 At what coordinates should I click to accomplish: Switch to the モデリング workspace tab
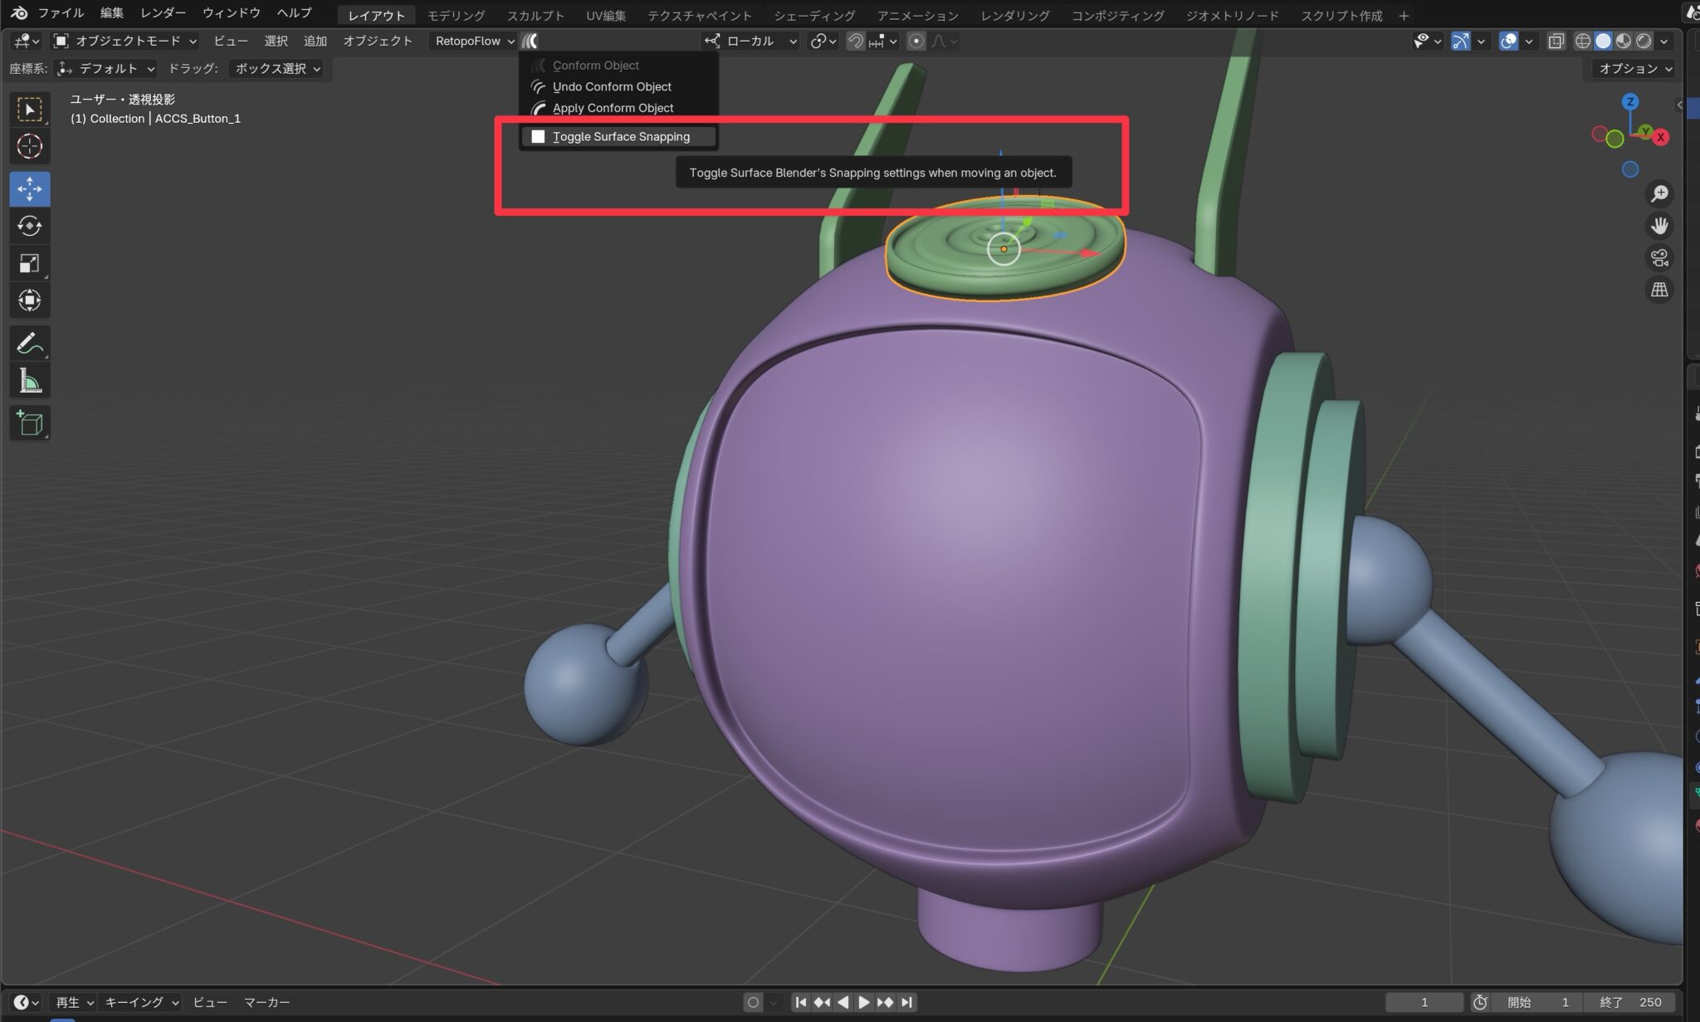click(x=457, y=15)
